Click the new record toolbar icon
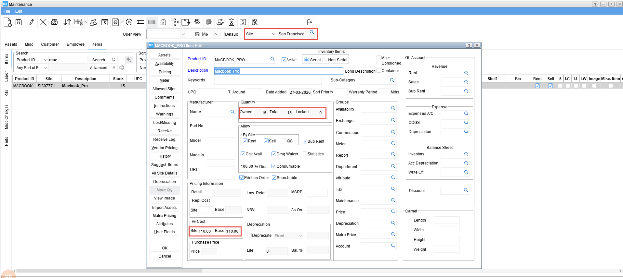The image size is (623, 278). click(7, 22)
